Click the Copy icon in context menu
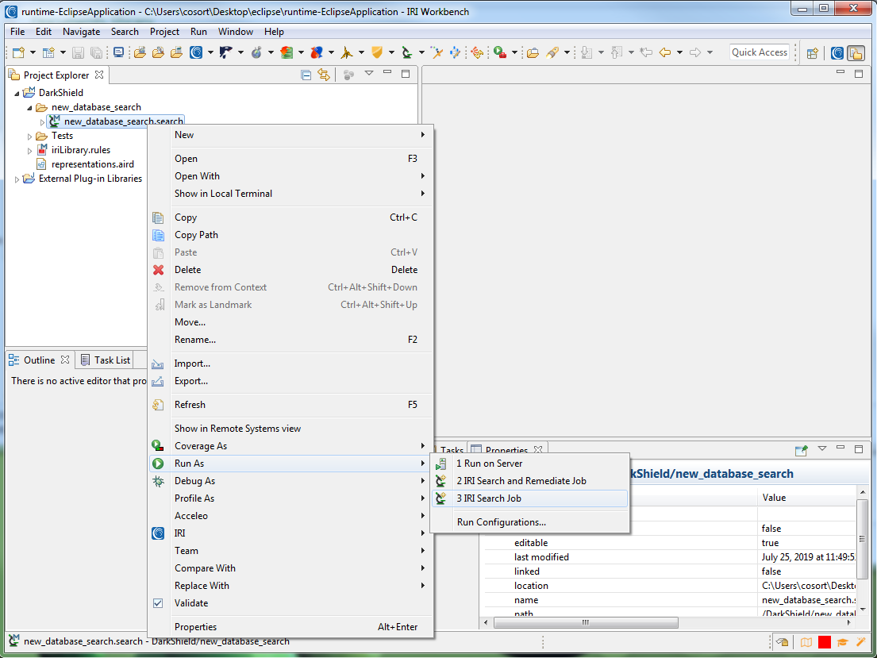 pyautogui.click(x=158, y=217)
